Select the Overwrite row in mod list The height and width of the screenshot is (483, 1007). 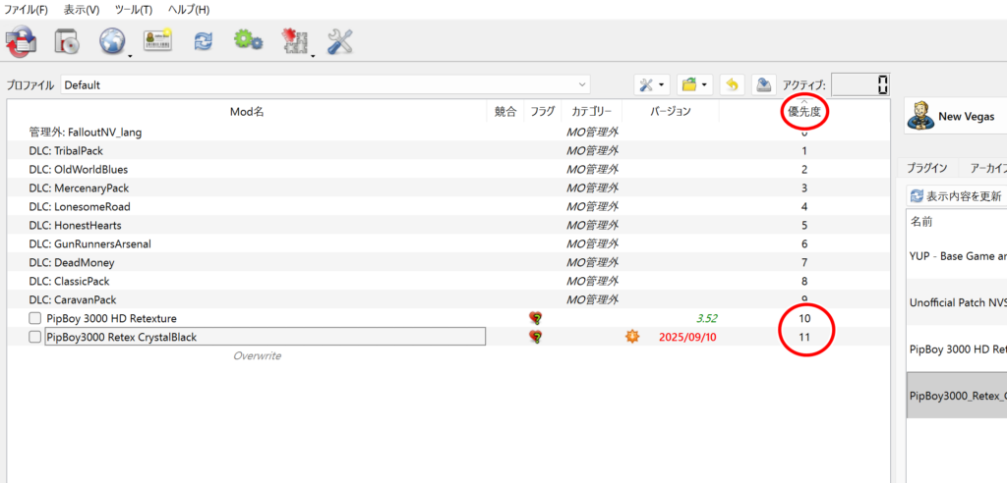click(x=257, y=355)
